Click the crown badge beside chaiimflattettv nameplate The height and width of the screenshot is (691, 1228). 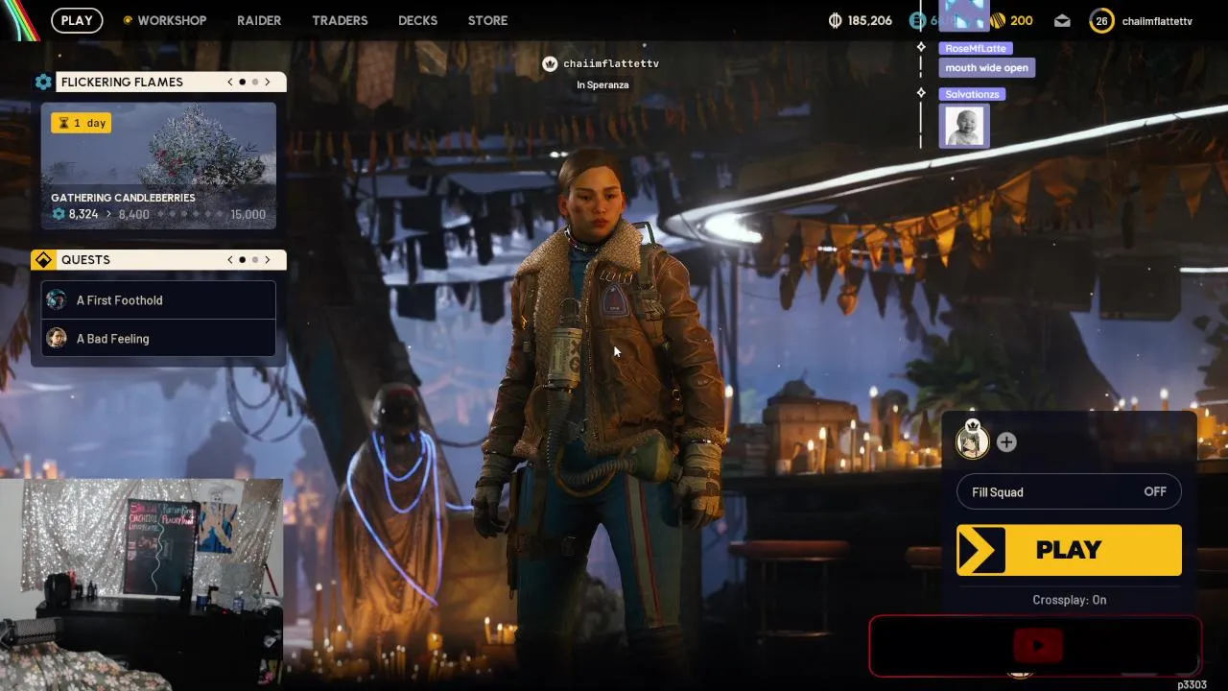pos(550,63)
